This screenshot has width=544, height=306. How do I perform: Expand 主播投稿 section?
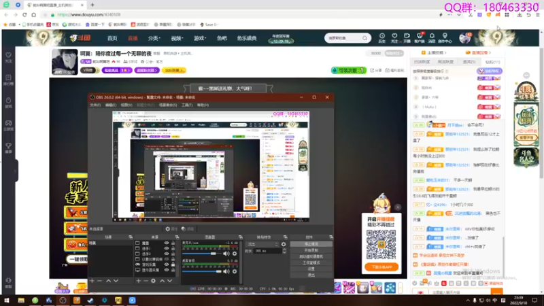434,53
